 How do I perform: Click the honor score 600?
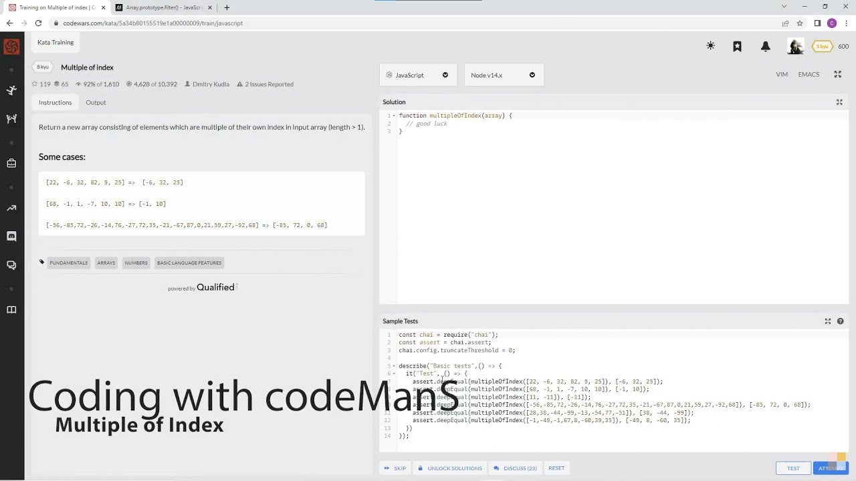tap(843, 46)
